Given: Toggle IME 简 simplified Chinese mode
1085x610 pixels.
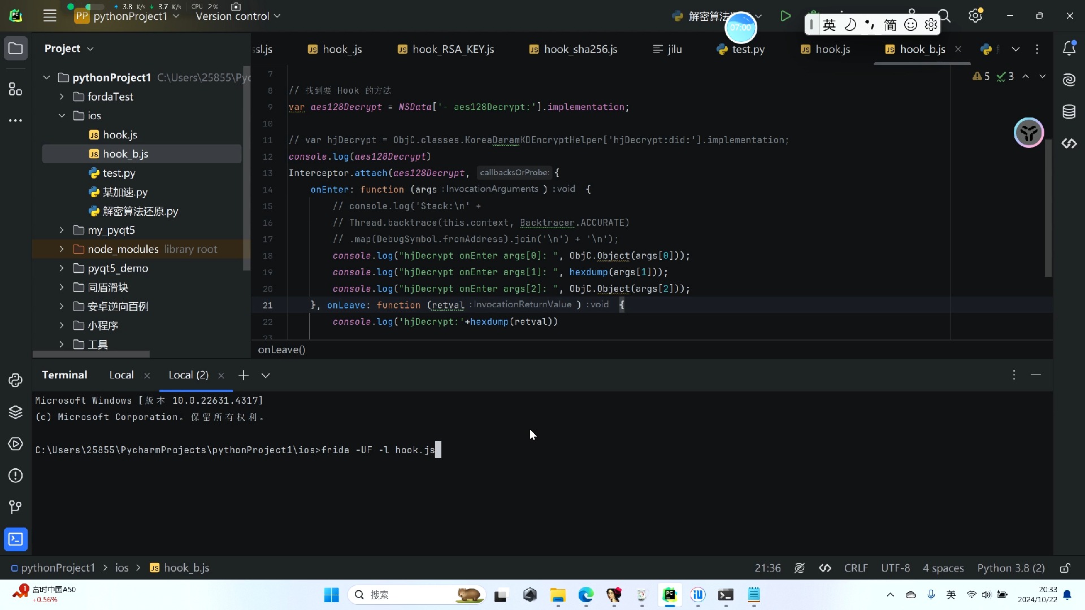Looking at the screenshot, I should (x=890, y=25).
